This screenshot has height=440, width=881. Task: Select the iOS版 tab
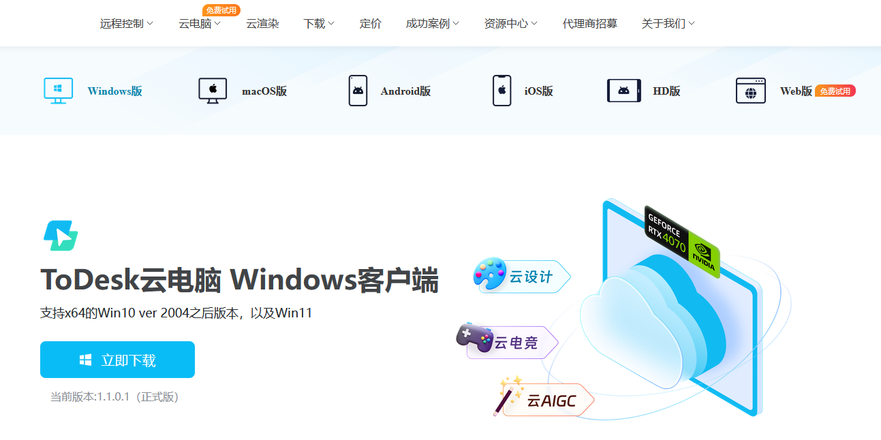(x=523, y=91)
